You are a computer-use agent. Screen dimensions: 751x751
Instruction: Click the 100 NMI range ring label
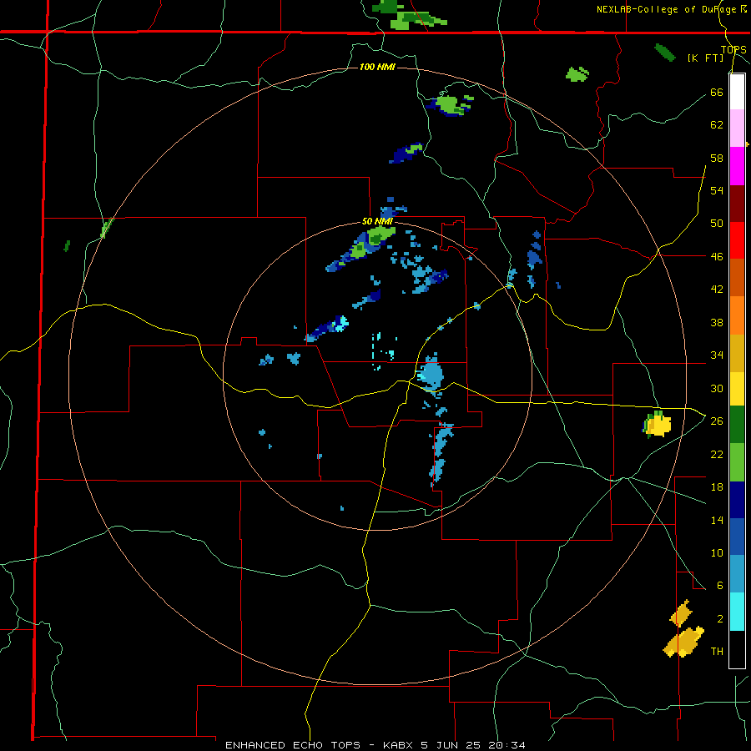pos(377,67)
